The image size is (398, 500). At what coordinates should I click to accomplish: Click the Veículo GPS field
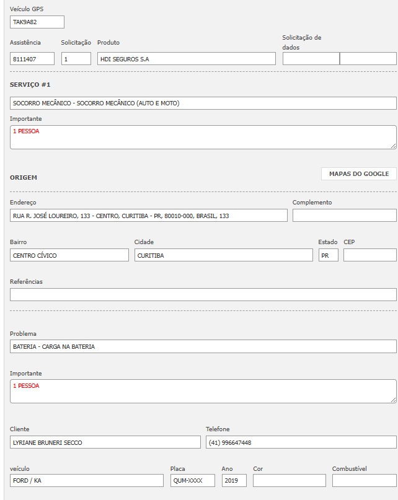(x=37, y=22)
